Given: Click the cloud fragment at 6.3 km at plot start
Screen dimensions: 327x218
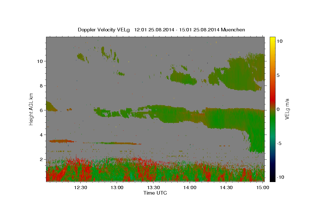Looking at the screenshot, I should coord(51,106).
